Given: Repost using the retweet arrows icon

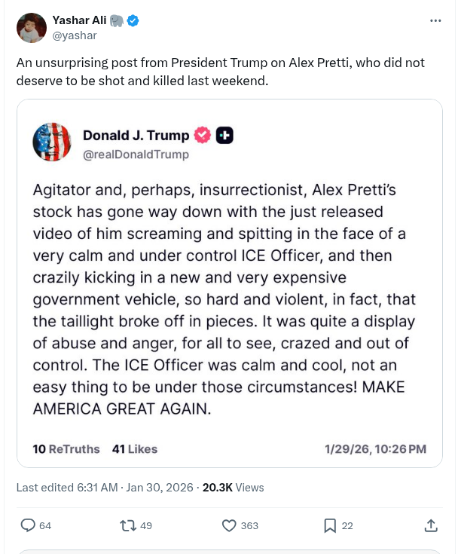Looking at the screenshot, I should (128, 525).
